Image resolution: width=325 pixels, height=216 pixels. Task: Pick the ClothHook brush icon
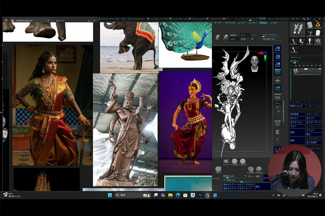[x=251, y=170]
